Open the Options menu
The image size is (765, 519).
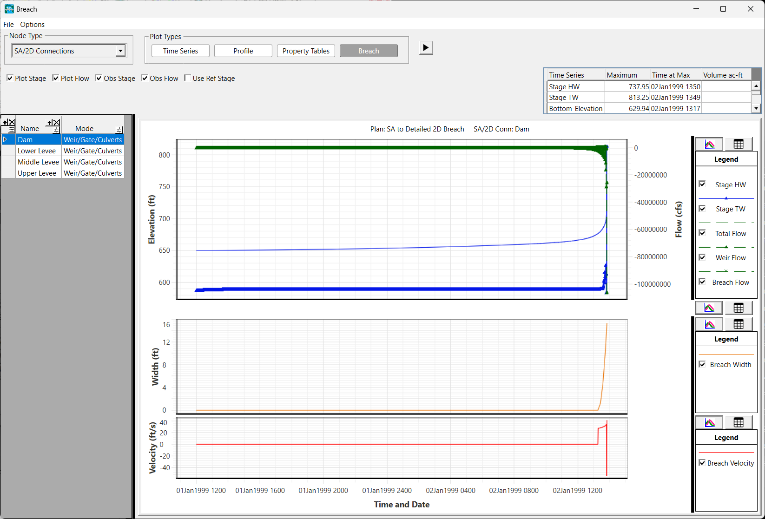pos(32,25)
